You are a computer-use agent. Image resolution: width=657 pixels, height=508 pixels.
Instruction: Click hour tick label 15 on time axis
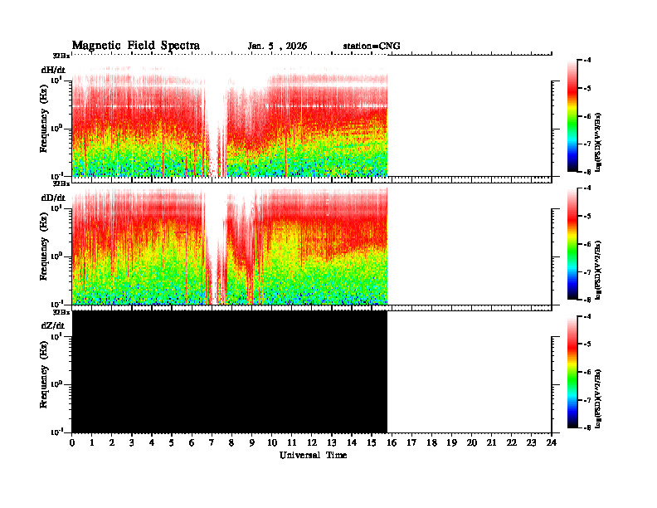pyautogui.click(x=372, y=443)
